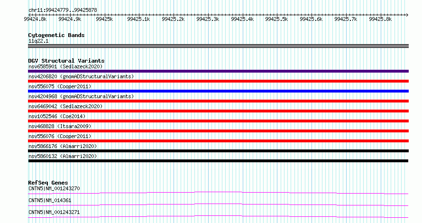This screenshot has height=223, width=422.
Task: Open variant nsv4204968 (gnomADStructuralVariants) label
Action: (81, 96)
